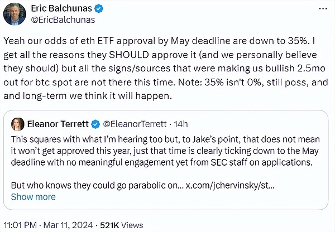The width and height of the screenshot is (335, 232).
Task: Open the tweet's three-dot more options menu
Action: point(323,9)
